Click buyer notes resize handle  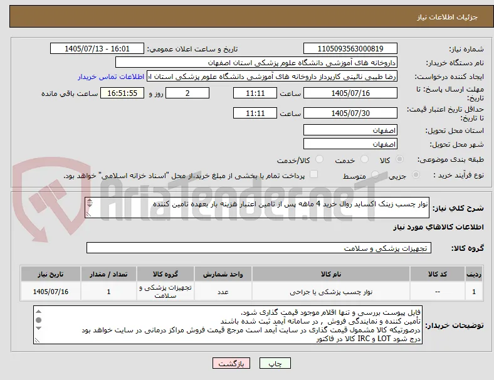click(37, 340)
